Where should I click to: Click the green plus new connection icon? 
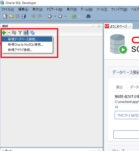pyautogui.click(x=4, y=33)
